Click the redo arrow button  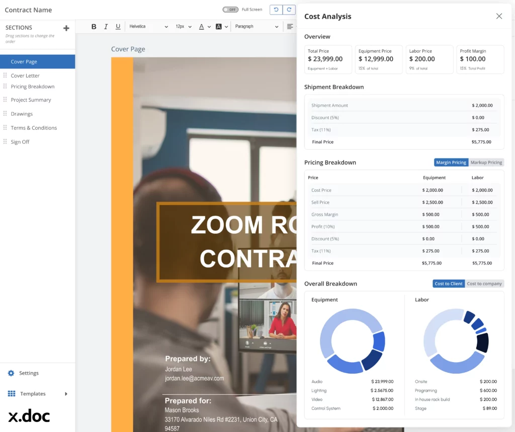click(x=289, y=10)
